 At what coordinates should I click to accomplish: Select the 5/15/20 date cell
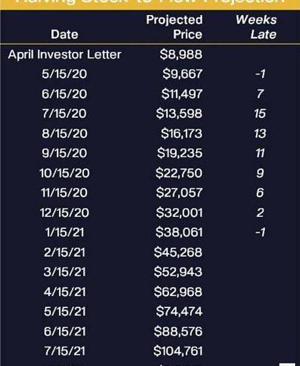(x=65, y=74)
